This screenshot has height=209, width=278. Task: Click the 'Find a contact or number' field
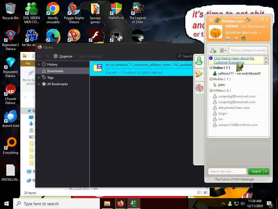pyautogui.click(x=248, y=50)
